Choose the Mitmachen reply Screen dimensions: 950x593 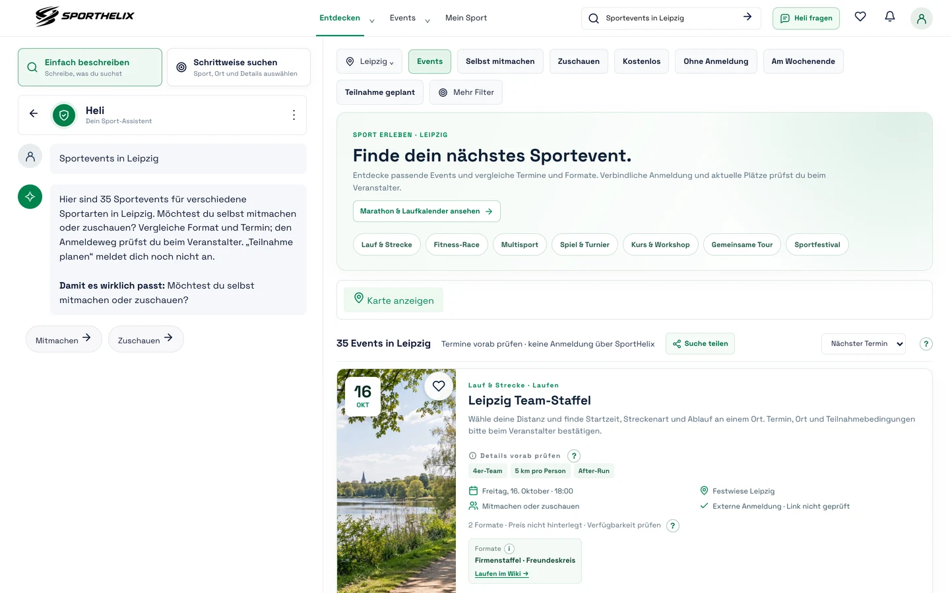pyautogui.click(x=64, y=339)
